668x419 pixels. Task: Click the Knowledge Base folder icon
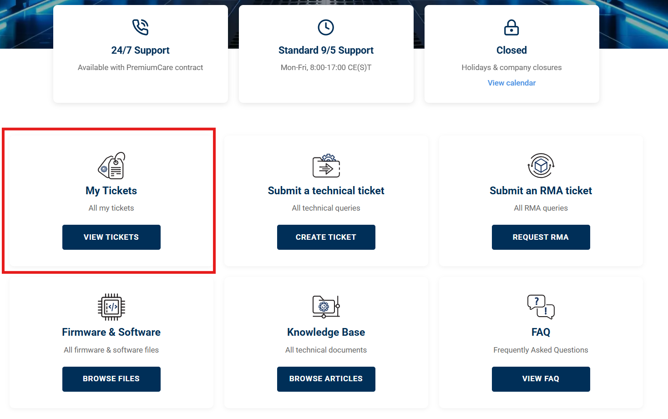tap(326, 307)
